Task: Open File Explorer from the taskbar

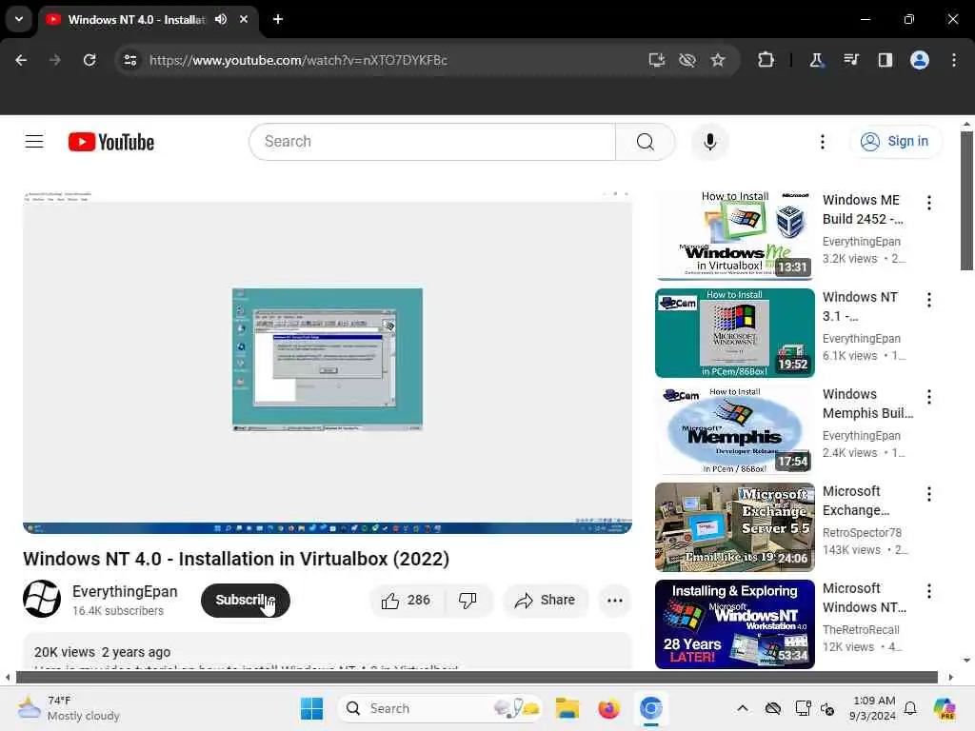Action: [x=567, y=708]
